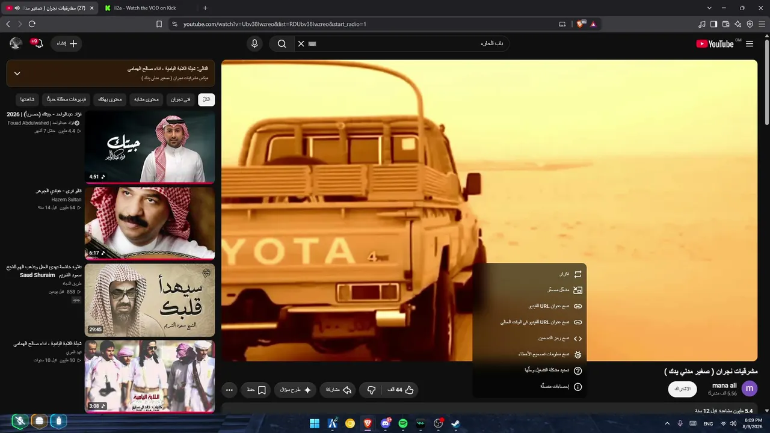This screenshot has width=770, height=433.
Task: Open the YouTube account avatar menu
Action: [x=16, y=43]
